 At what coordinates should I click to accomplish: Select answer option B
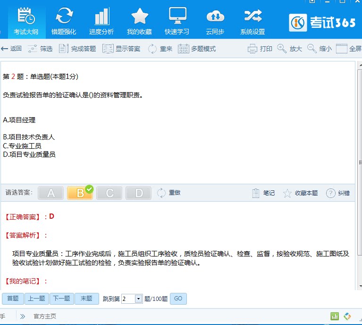tap(80, 193)
